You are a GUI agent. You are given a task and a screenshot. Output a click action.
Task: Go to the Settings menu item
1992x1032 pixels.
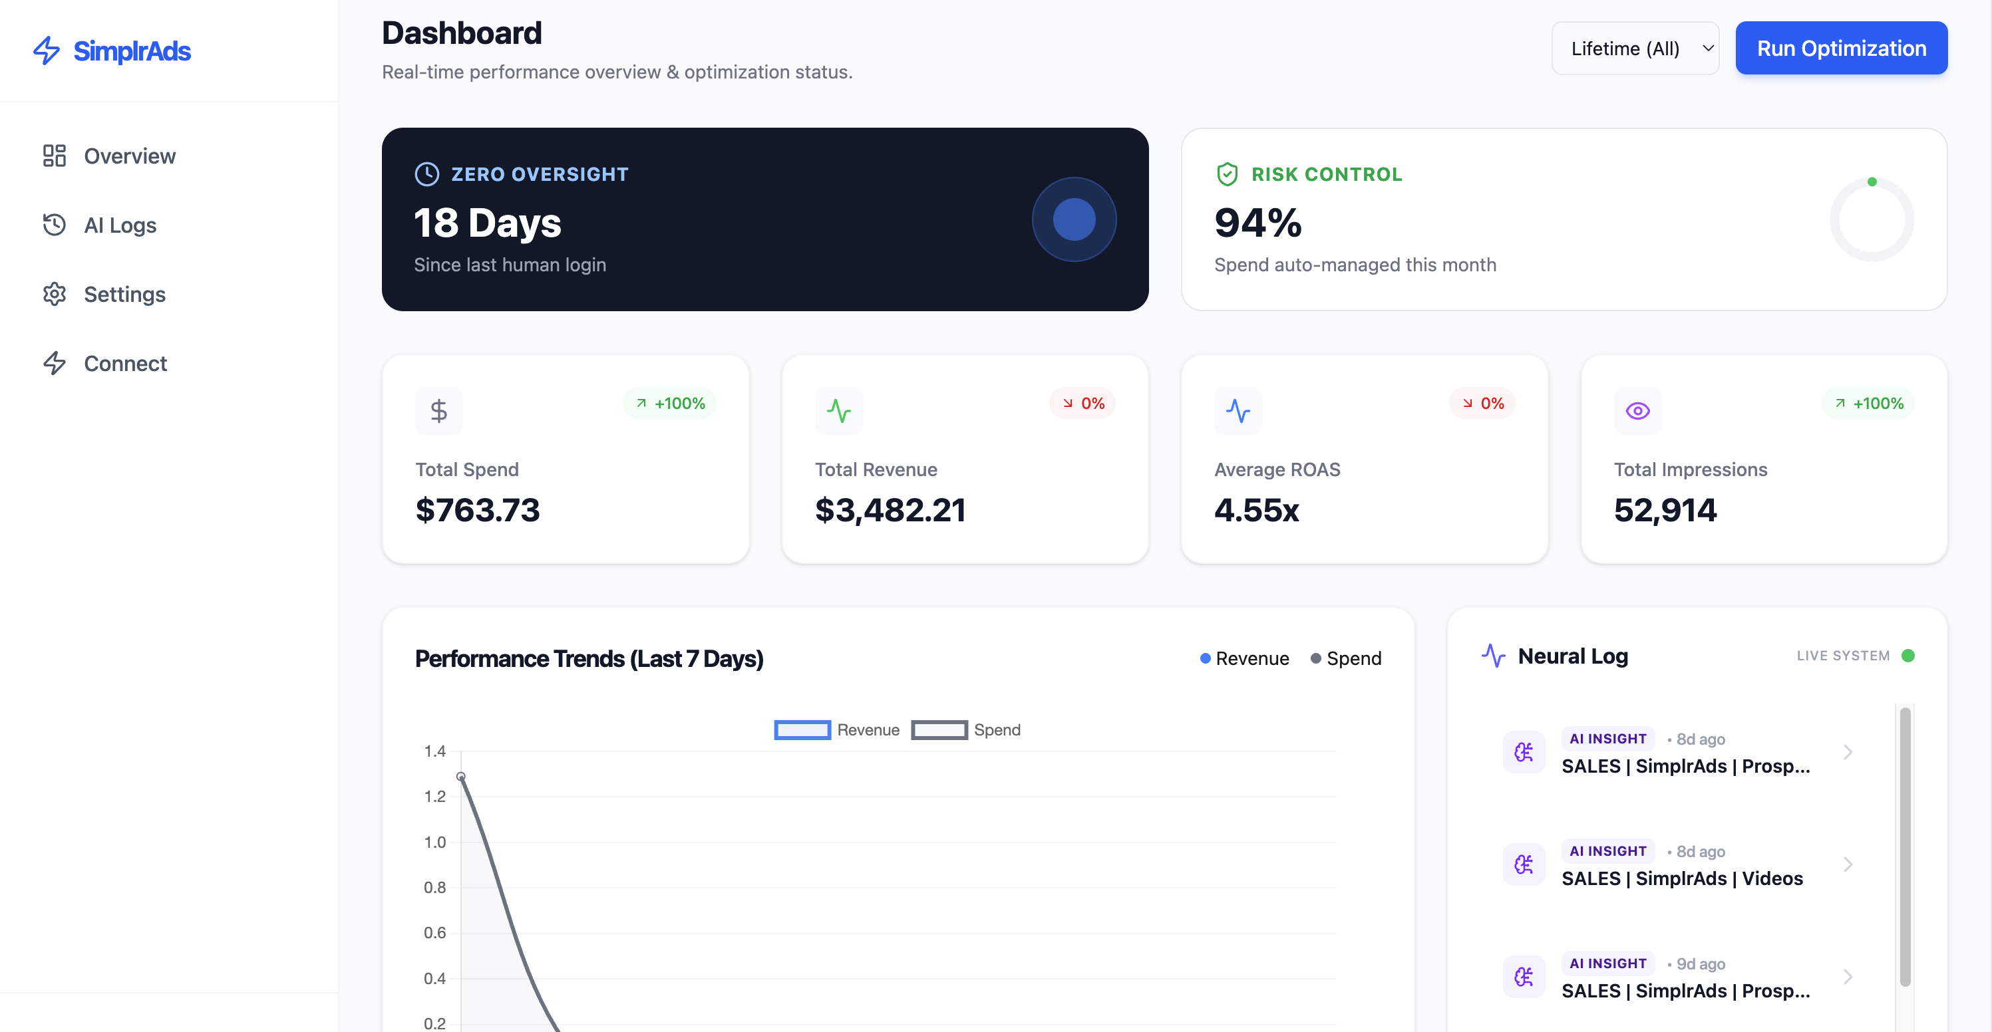coord(124,294)
